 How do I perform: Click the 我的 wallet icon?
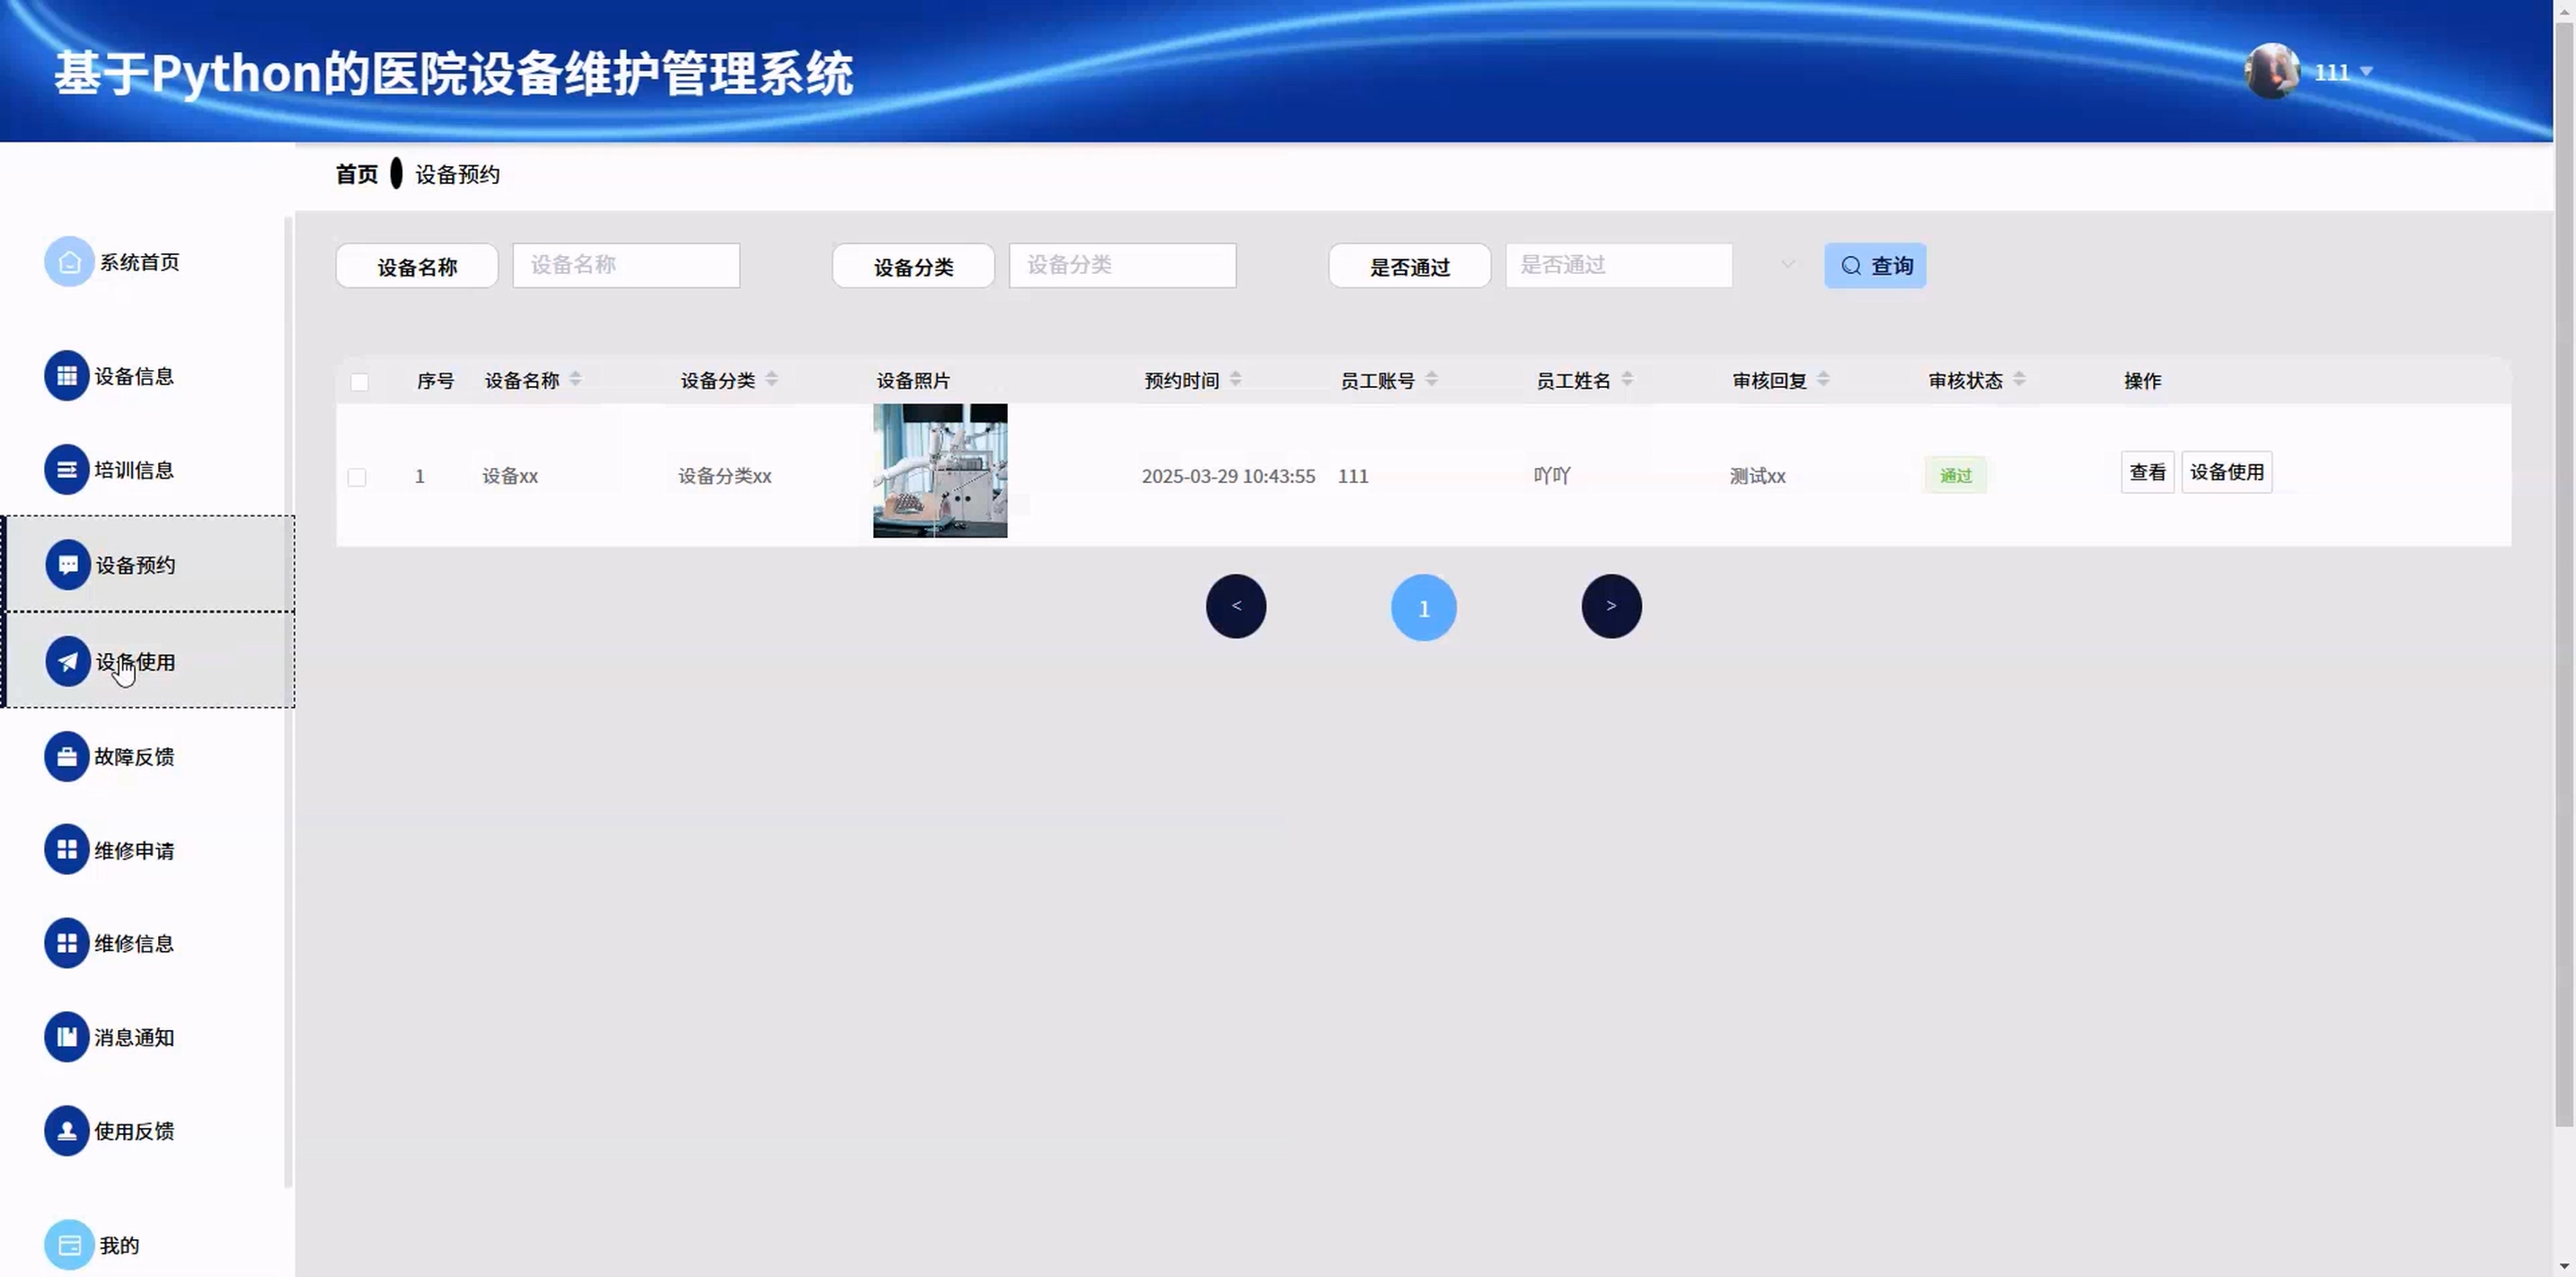tap(69, 1245)
